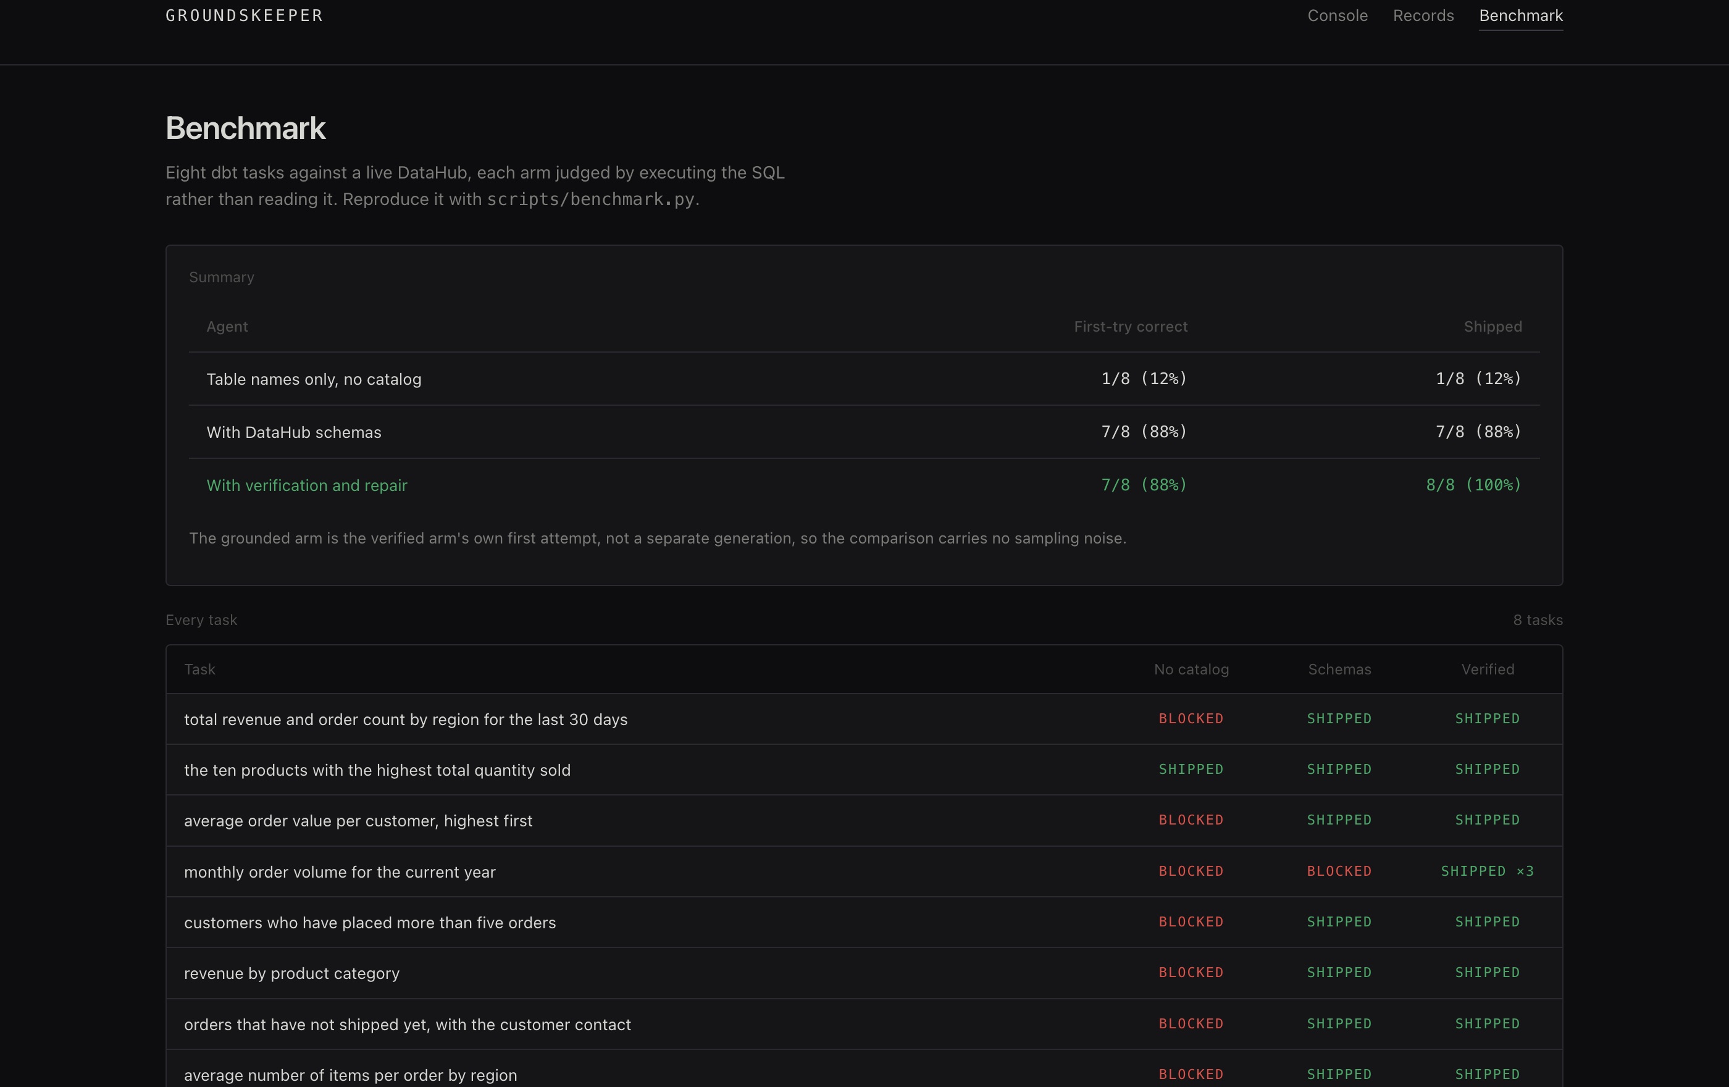
Task: Switch to the Records tab
Action: [x=1423, y=16]
